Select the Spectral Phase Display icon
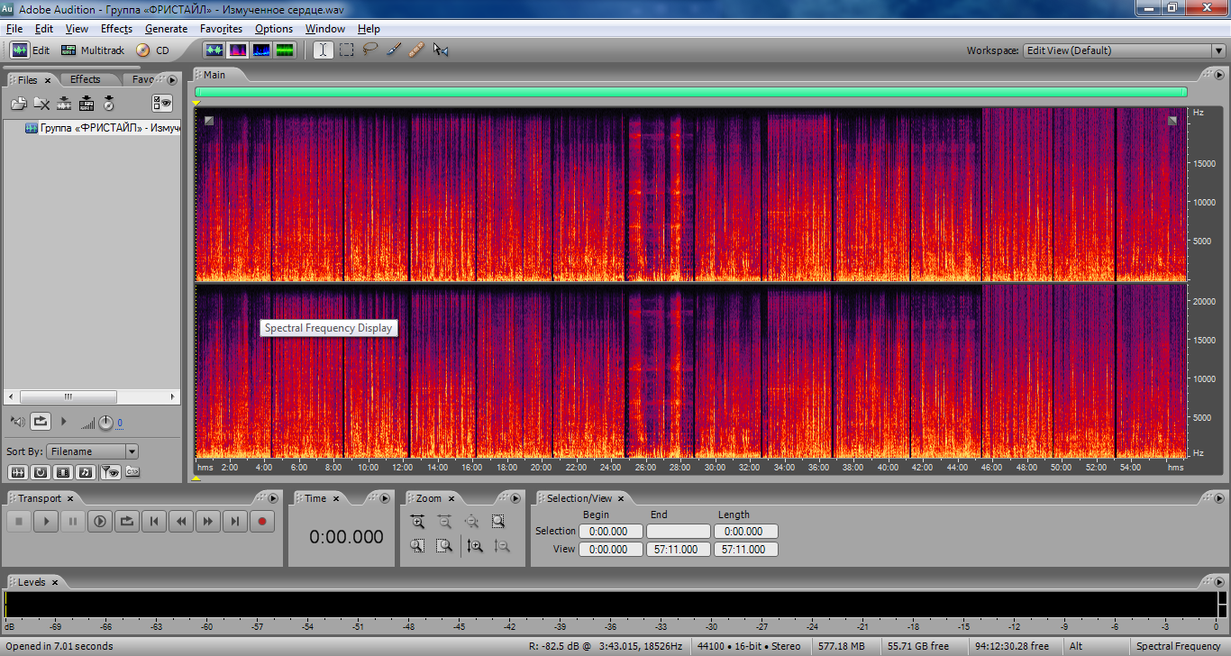 pyautogui.click(x=285, y=50)
